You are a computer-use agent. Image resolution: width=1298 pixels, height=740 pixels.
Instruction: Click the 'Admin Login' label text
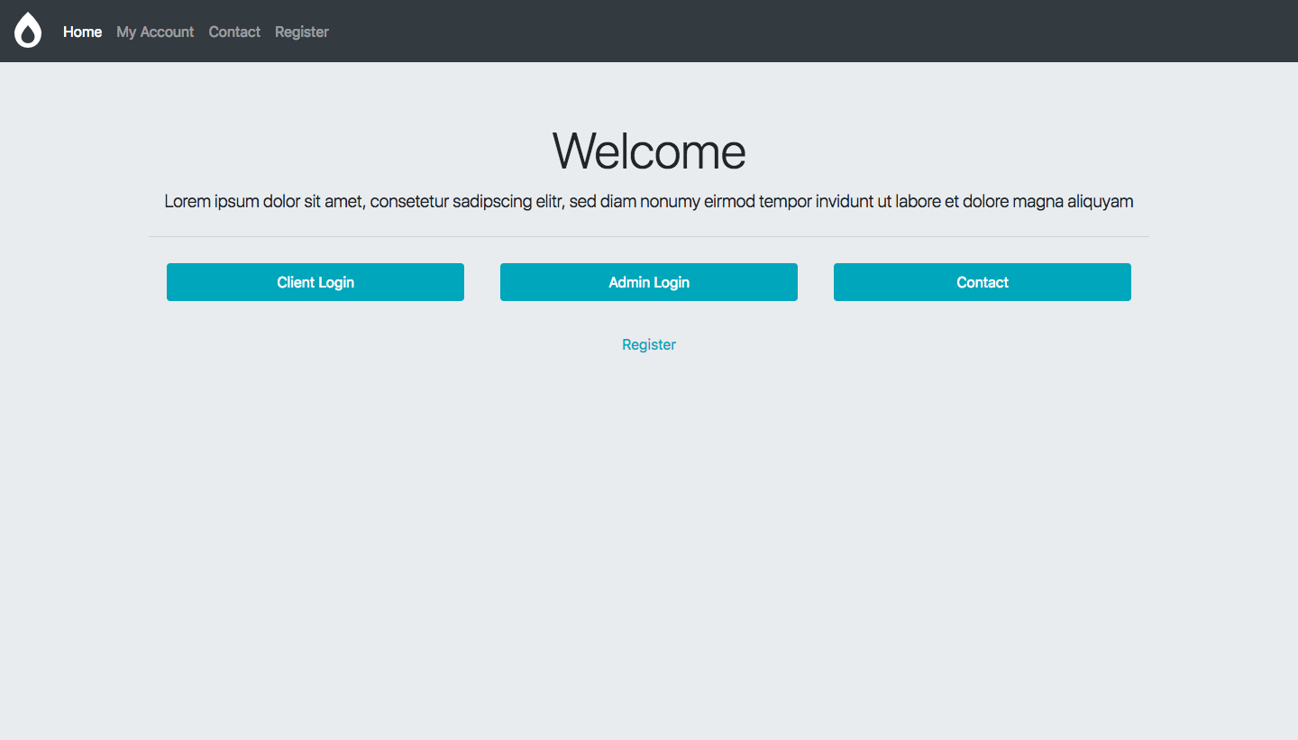[x=649, y=282]
